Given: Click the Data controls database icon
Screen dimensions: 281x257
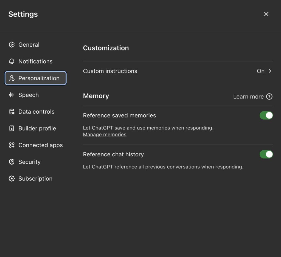Looking at the screenshot, I should [12, 112].
